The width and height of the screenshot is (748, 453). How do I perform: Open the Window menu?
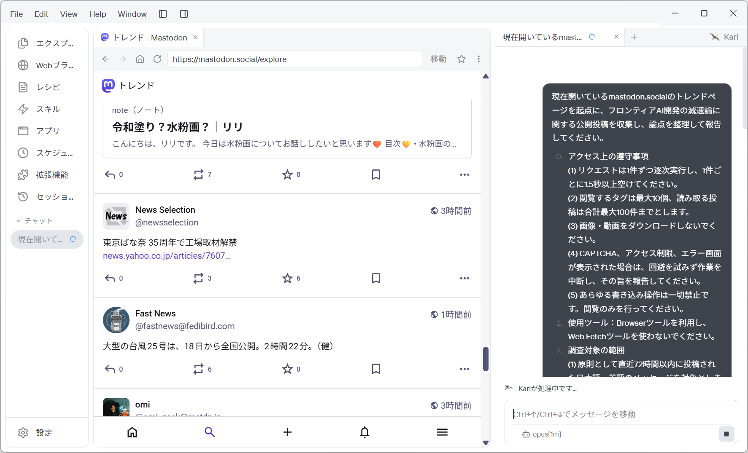(x=132, y=14)
